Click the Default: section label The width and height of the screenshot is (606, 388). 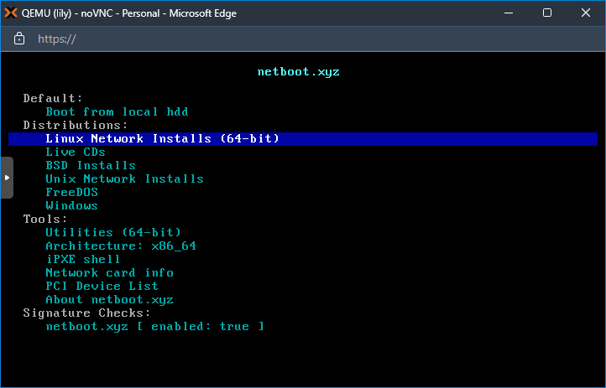[x=53, y=98]
